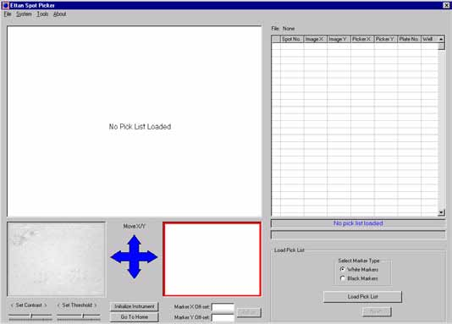Click the red-bordered zoom view panel

[x=212, y=259]
